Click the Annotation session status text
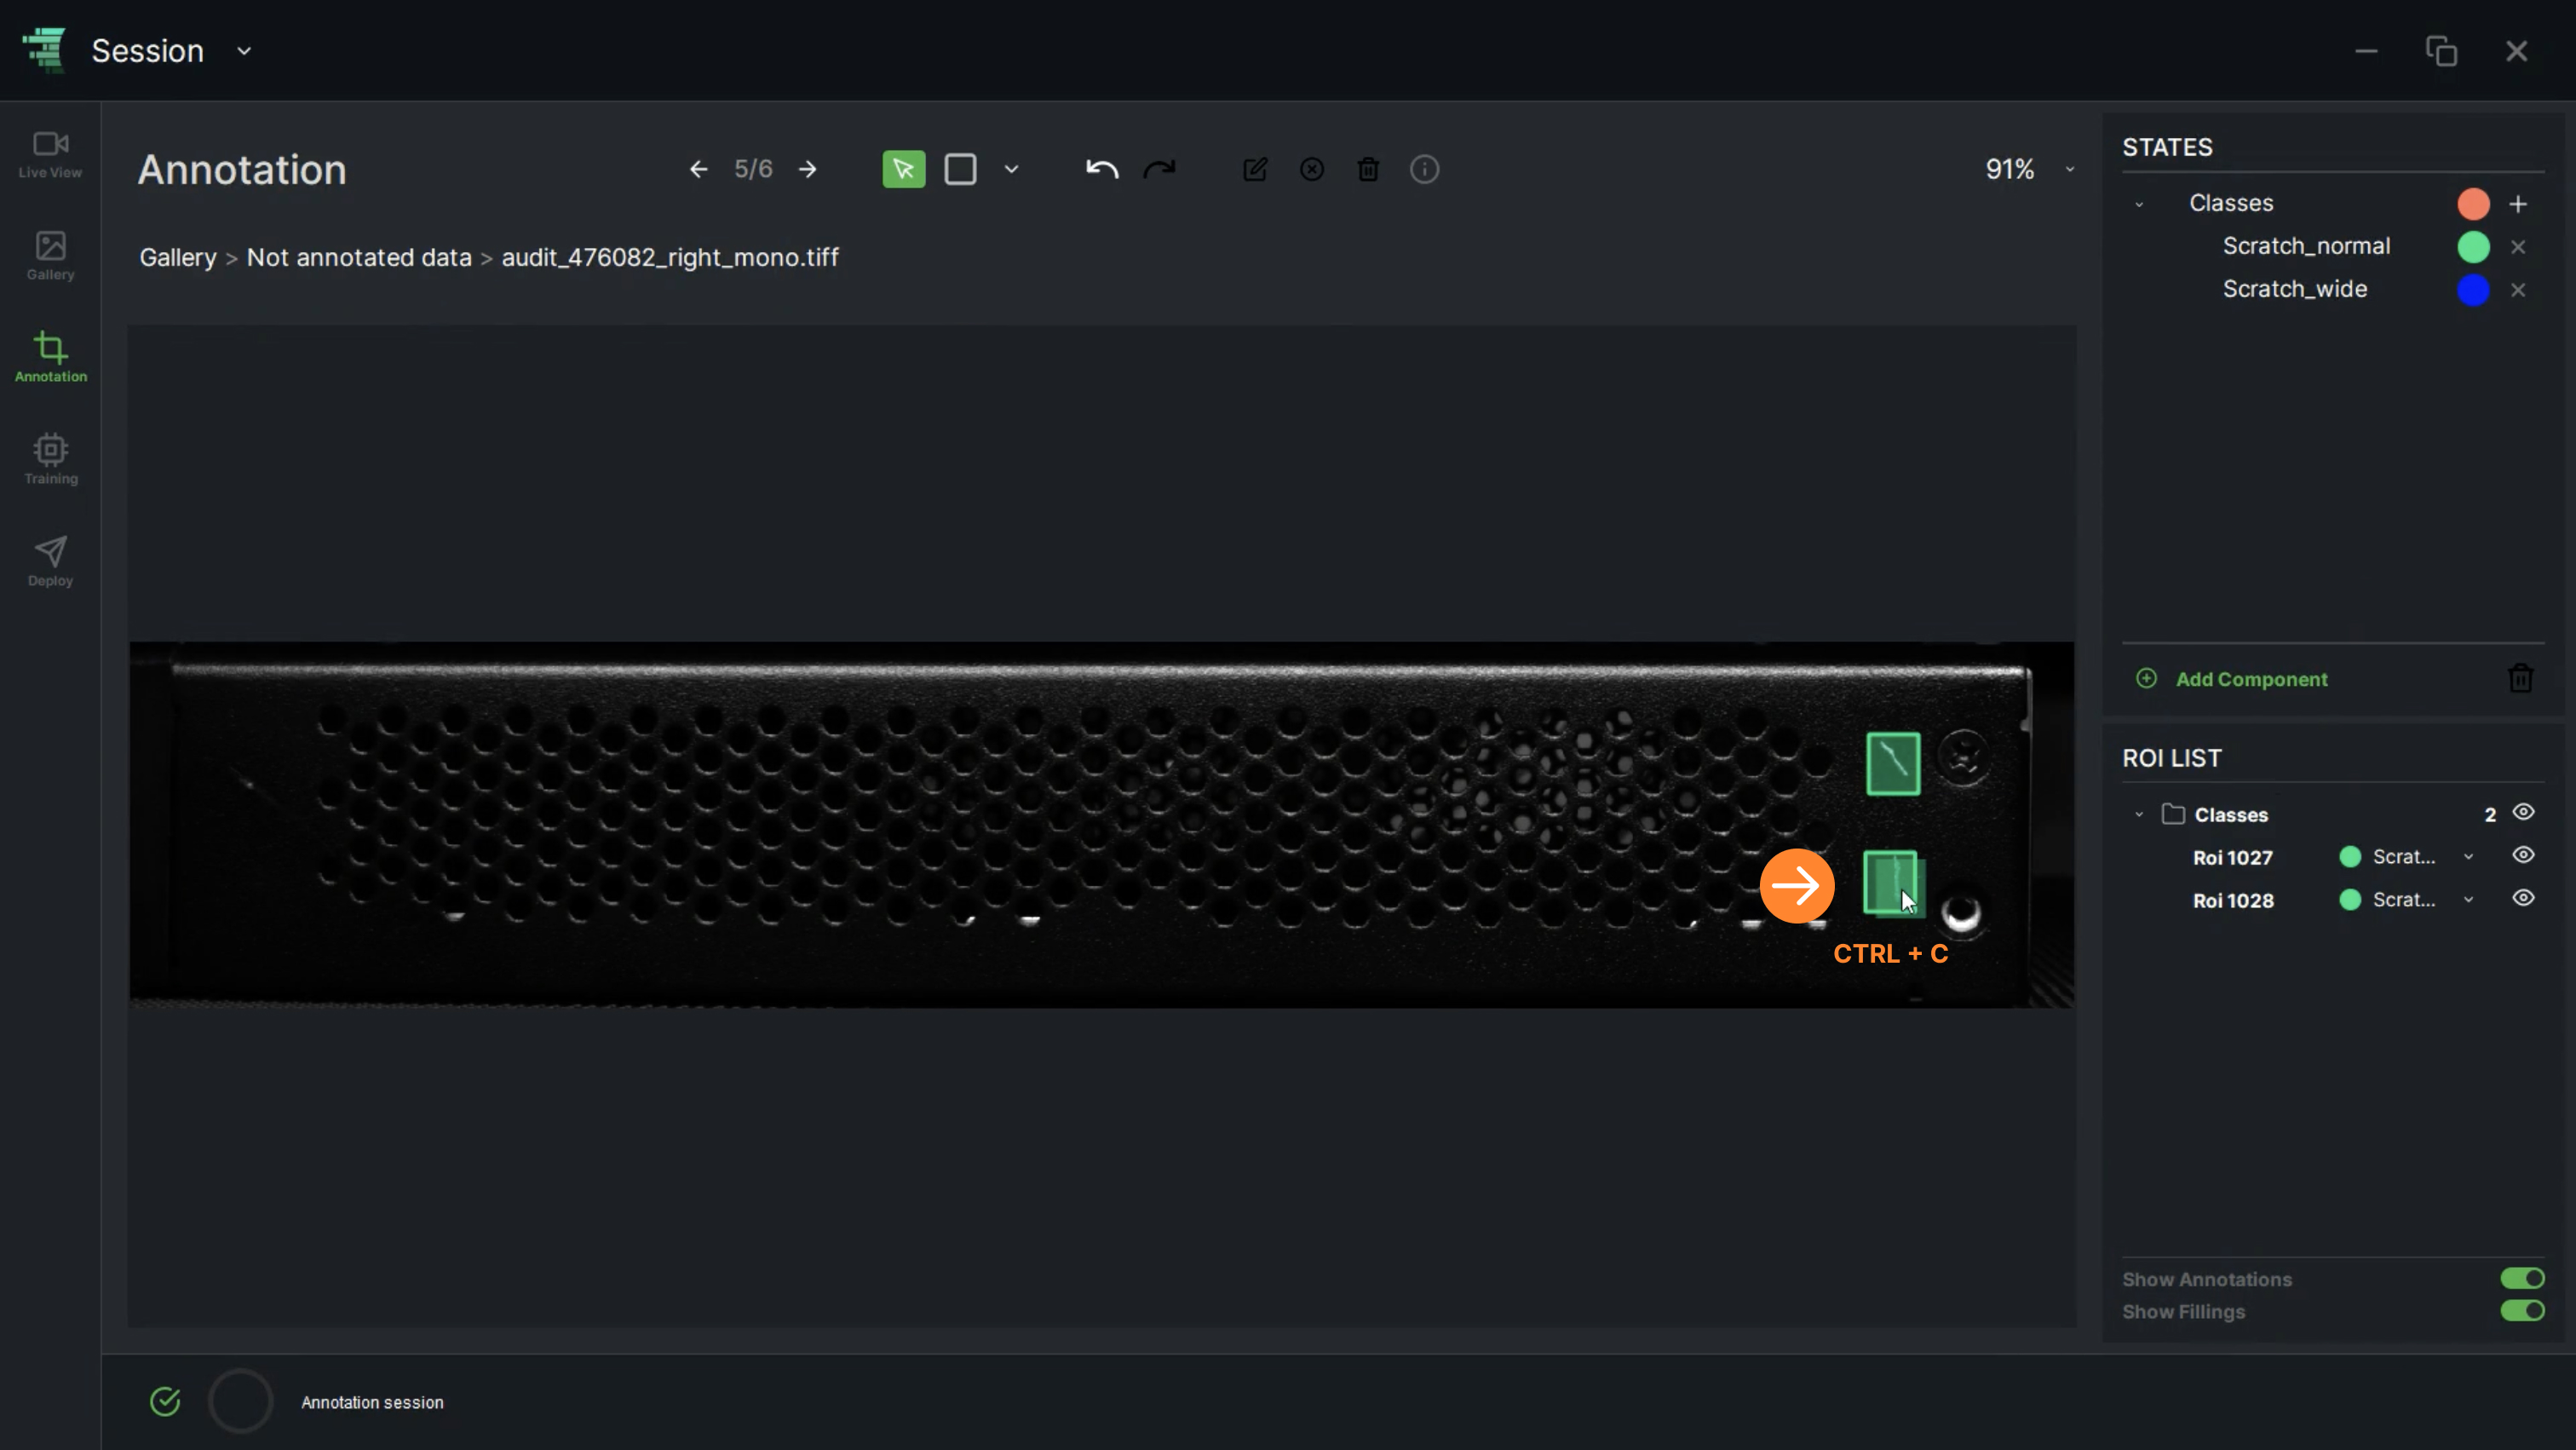The width and height of the screenshot is (2576, 1450). point(372,1403)
